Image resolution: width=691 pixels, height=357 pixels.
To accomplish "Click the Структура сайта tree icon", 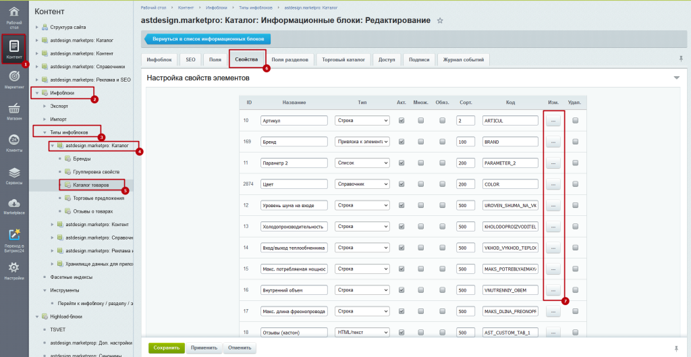I will tap(45, 27).
